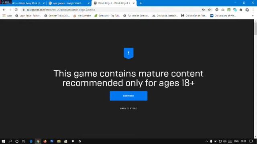The image size is (257, 144).
Task: Open the touch keyboard tray icon
Action: click(x=230, y=141)
